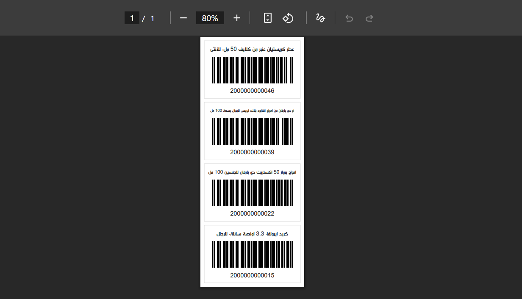Viewport: 522px width, 299px height.
Task: Click the Arabic title above the first barcode
Action: (x=252, y=49)
